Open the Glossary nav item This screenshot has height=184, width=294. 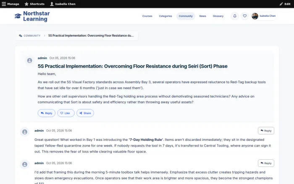click(218, 16)
